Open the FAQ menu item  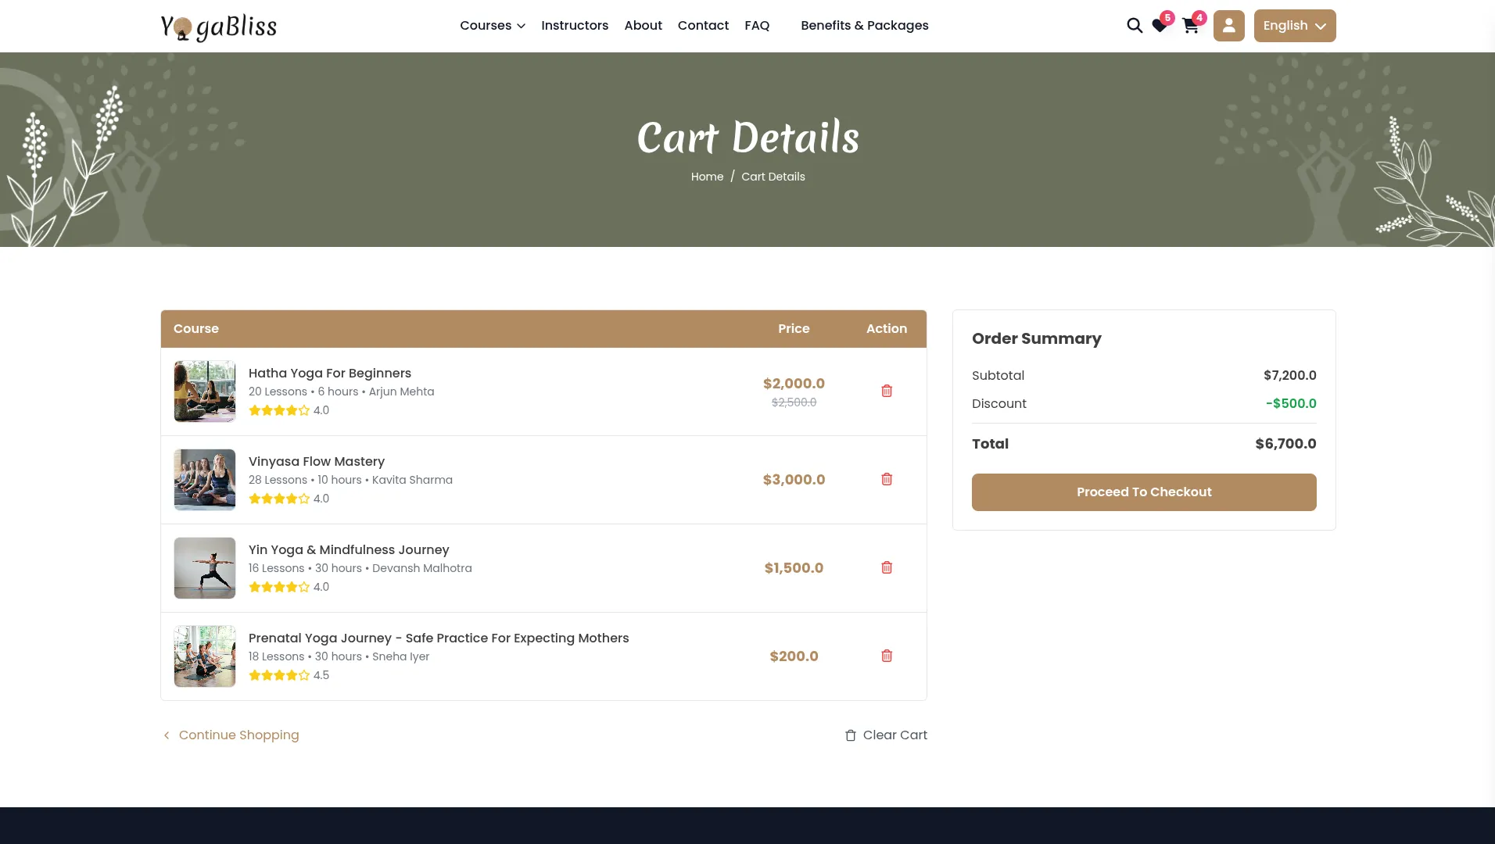(x=756, y=26)
